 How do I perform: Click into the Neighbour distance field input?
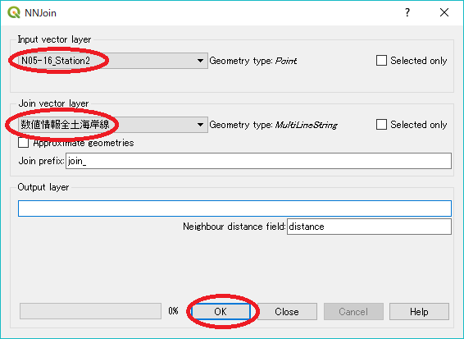[x=369, y=227]
